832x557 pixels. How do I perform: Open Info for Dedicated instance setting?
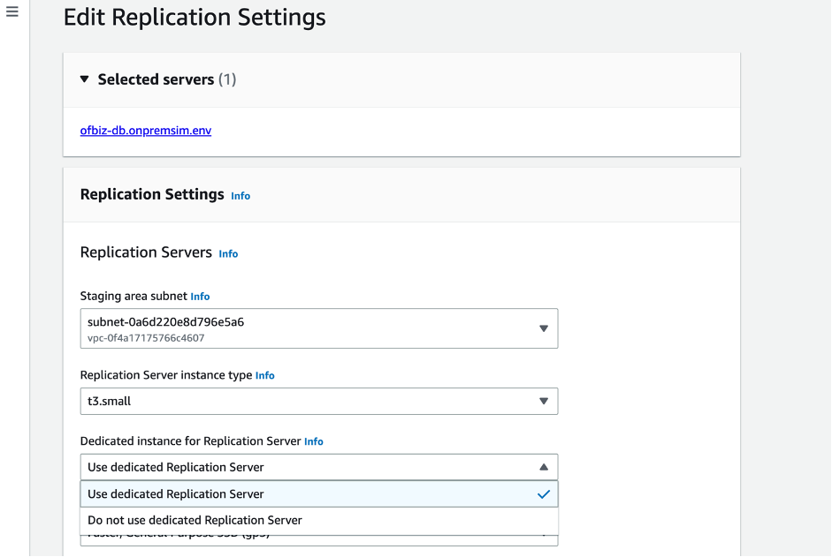tap(314, 441)
